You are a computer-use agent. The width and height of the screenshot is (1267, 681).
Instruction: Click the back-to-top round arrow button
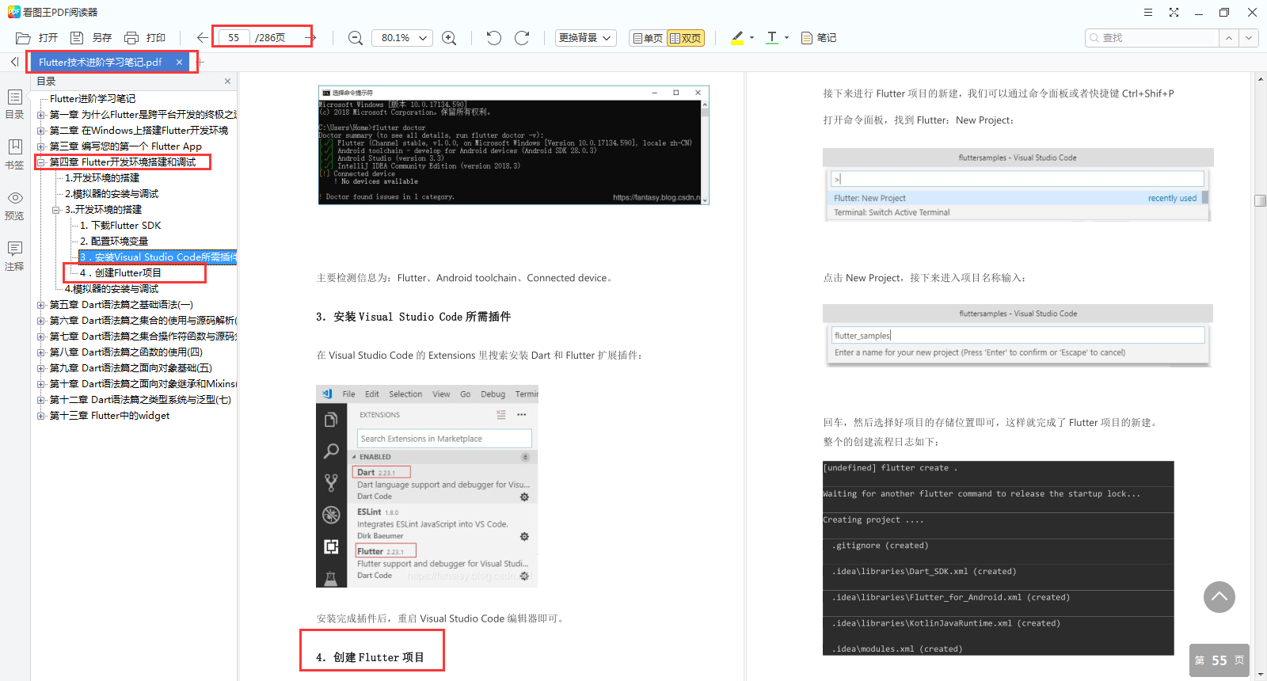point(1219,597)
